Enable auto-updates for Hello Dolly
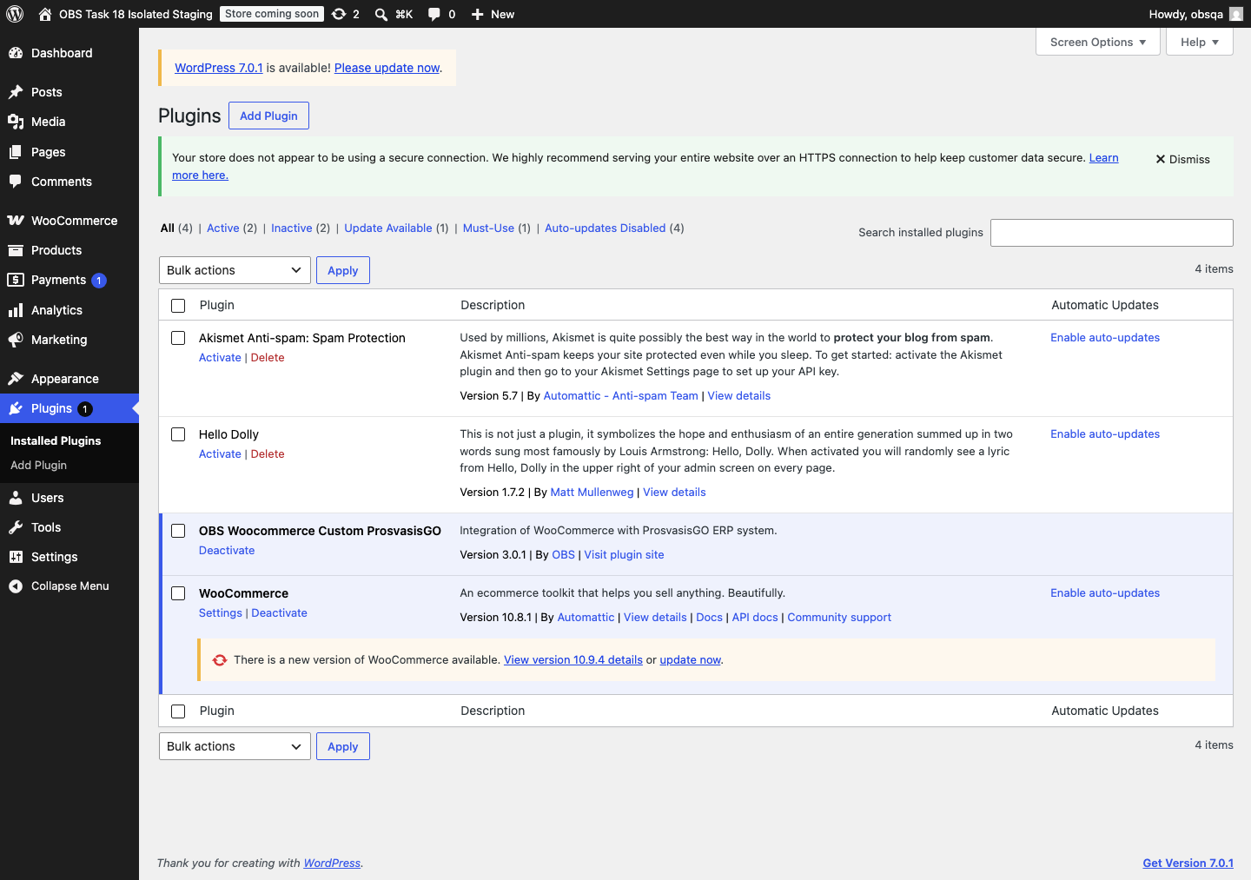Viewport: 1251px width, 880px height. 1105,433
